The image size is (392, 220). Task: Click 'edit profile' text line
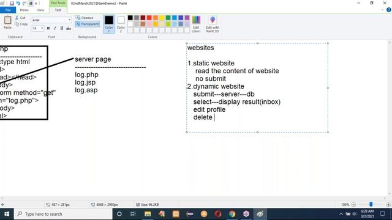pos(209,110)
